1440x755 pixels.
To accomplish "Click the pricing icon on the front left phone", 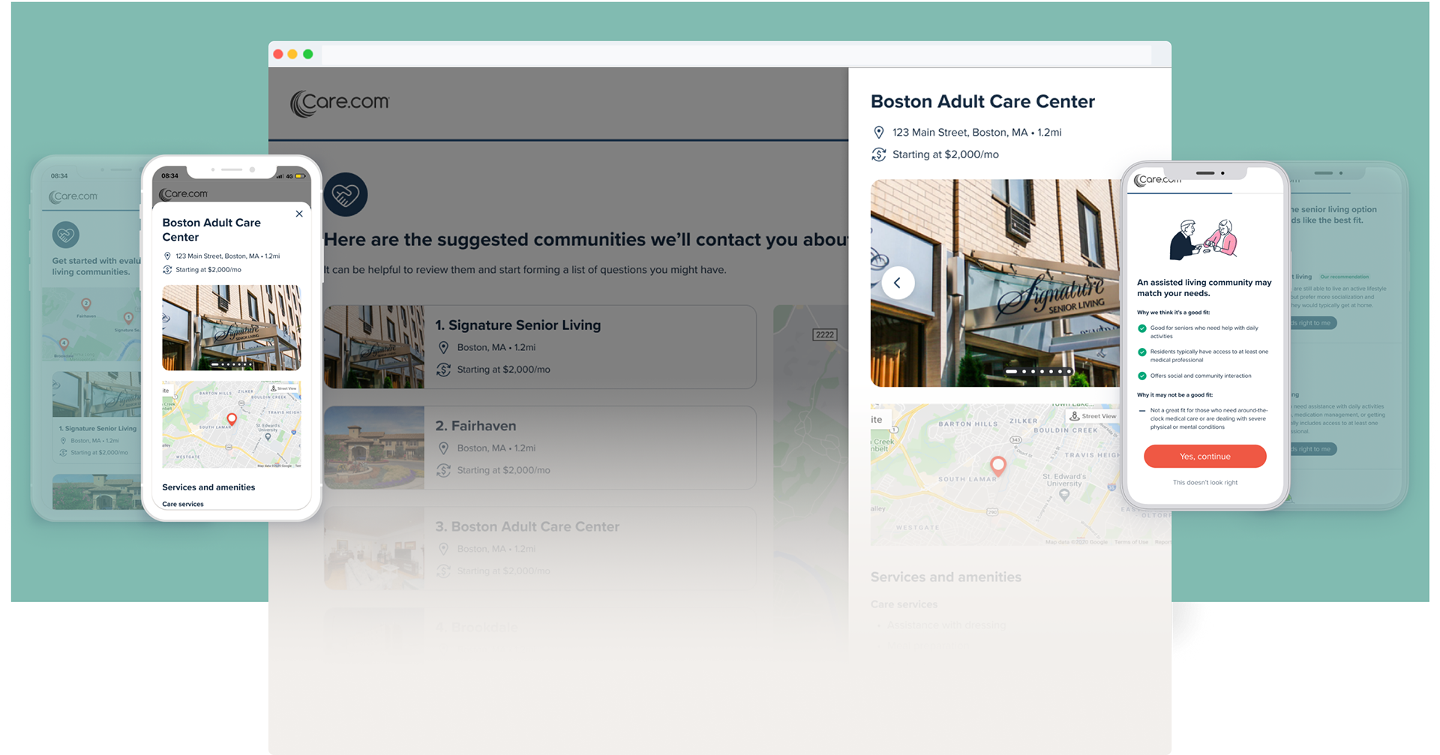I will pyautogui.click(x=167, y=270).
